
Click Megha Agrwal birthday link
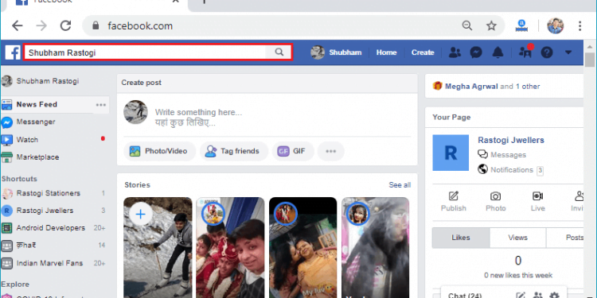click(x=471, y=87)
